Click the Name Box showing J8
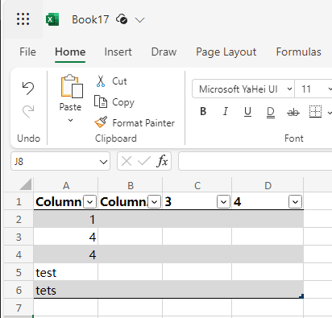332x318 pixels. [55, 162]
